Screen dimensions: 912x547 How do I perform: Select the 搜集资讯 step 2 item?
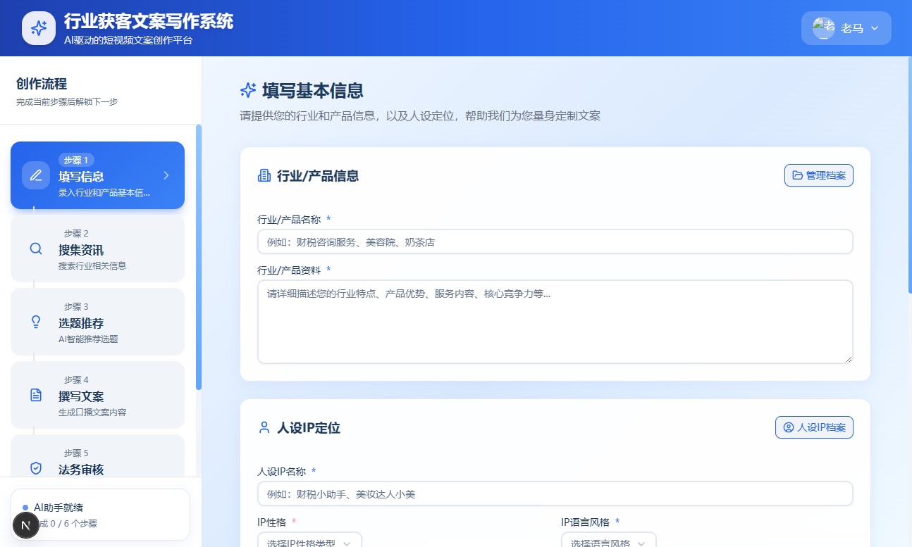97,249
